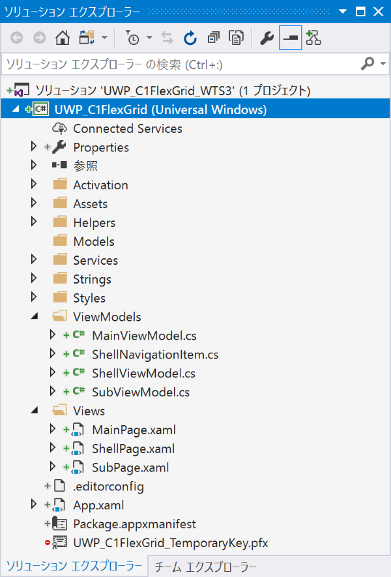391x577 pixels.
Task: Go to Home view in Solution Explorer
Action: point(63,38)
